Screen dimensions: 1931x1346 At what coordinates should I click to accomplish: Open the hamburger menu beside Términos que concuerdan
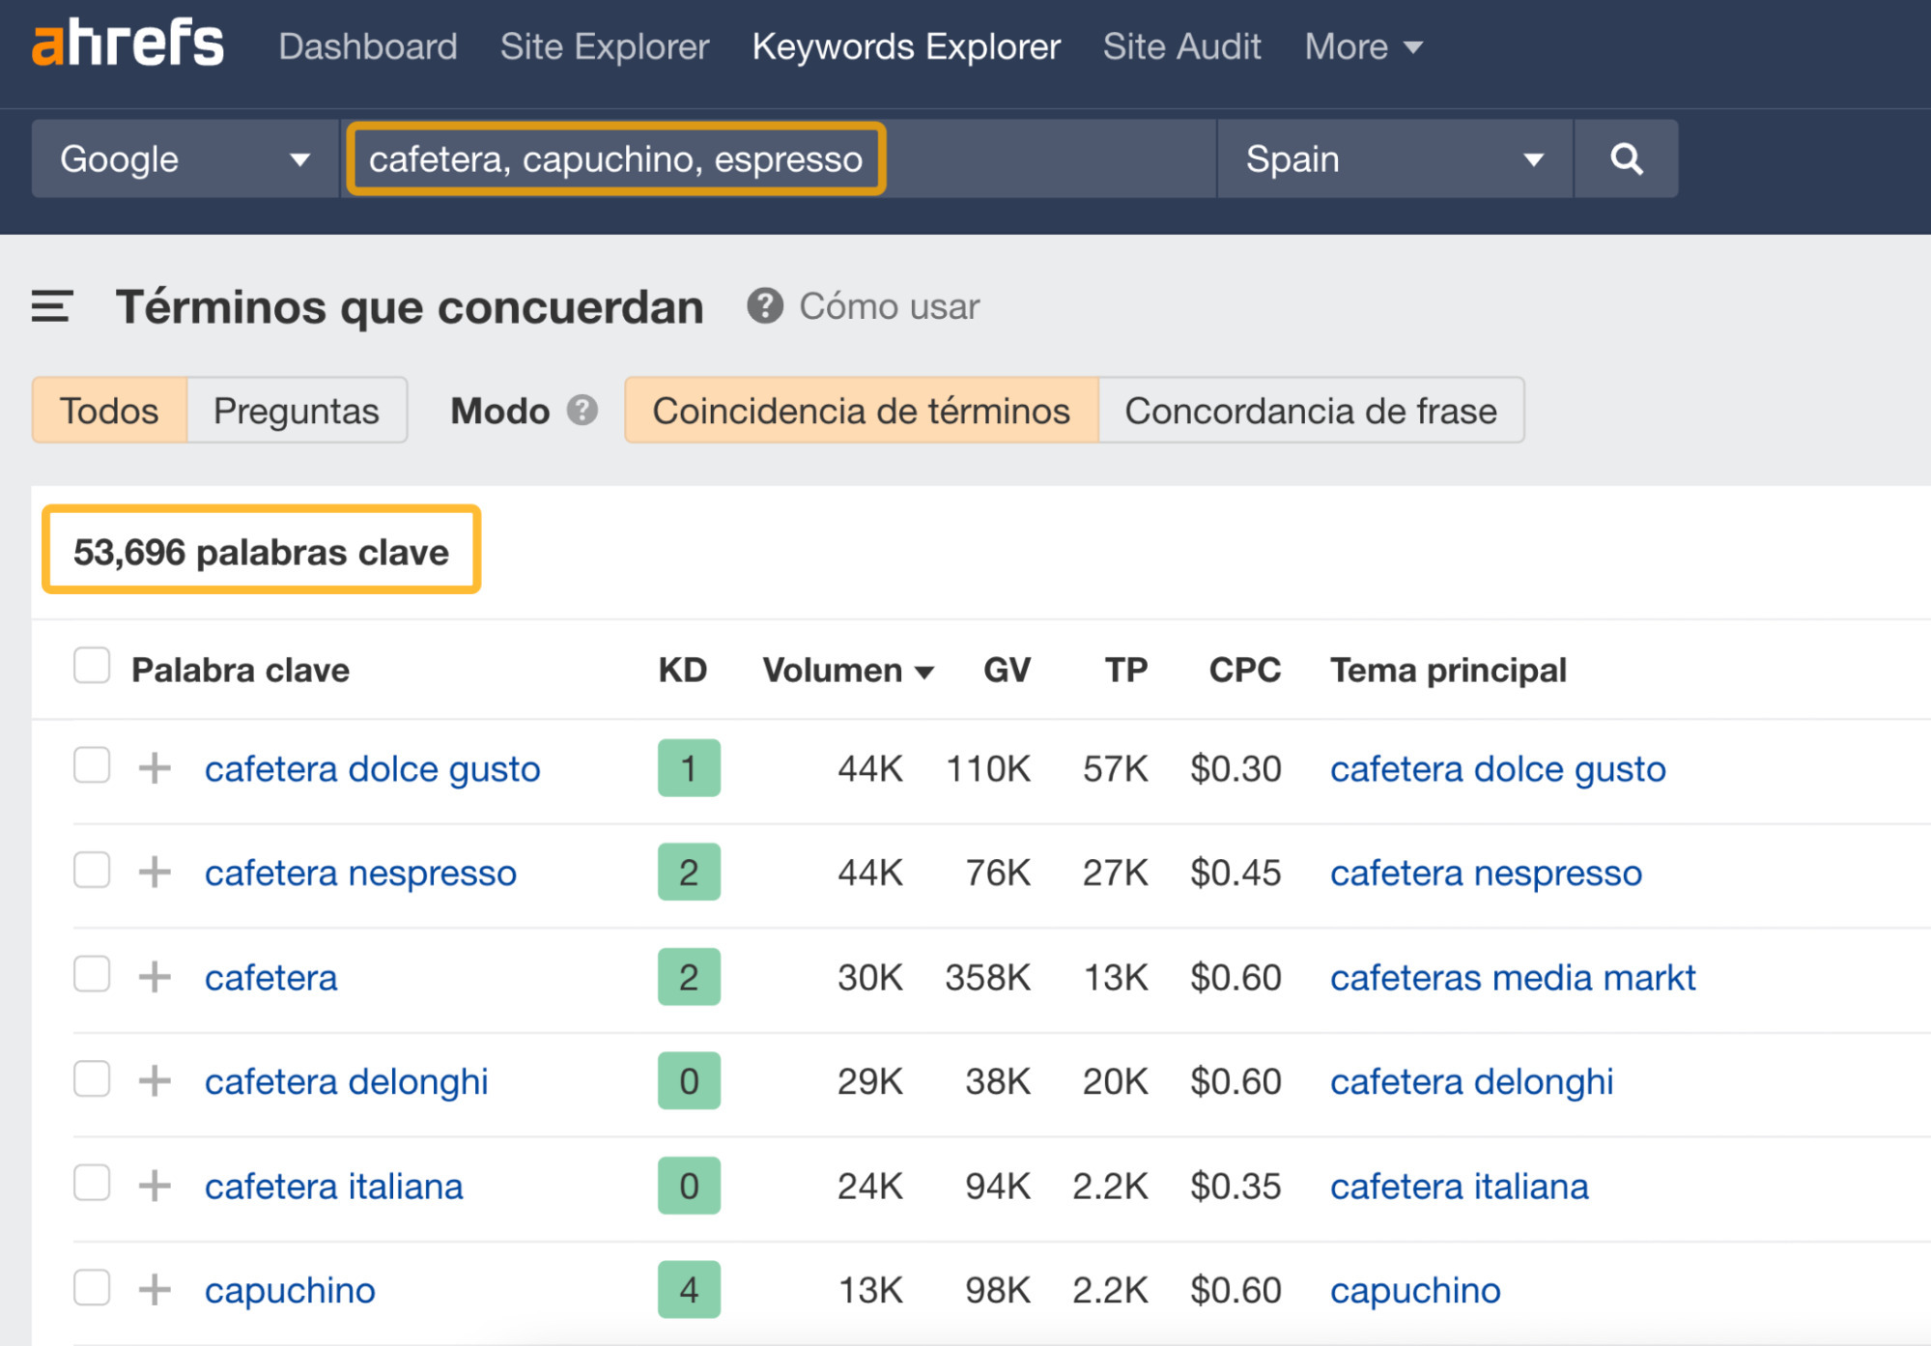point(51,307)
